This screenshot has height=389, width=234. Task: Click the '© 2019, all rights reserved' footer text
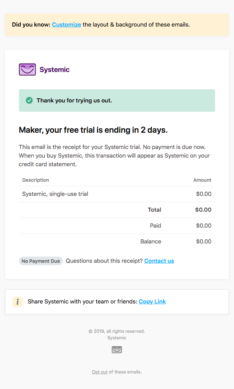pos(117,331)
